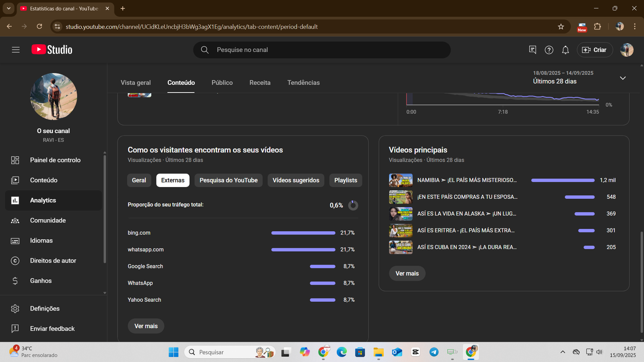
Task: Open Ganhos earnings section
Action: pyautogui.click(x=41, y=281)
